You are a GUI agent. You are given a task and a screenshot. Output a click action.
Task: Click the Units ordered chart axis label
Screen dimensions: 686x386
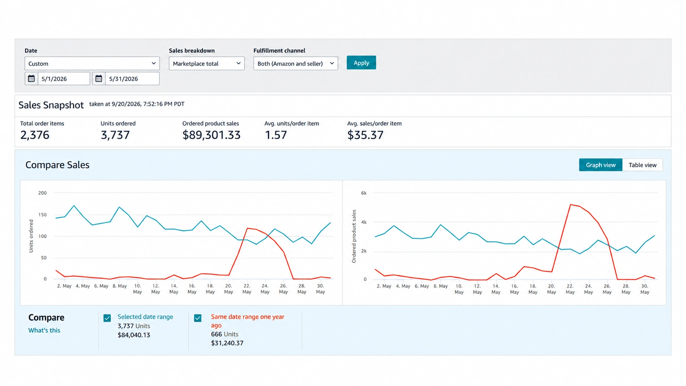[31, 236]
